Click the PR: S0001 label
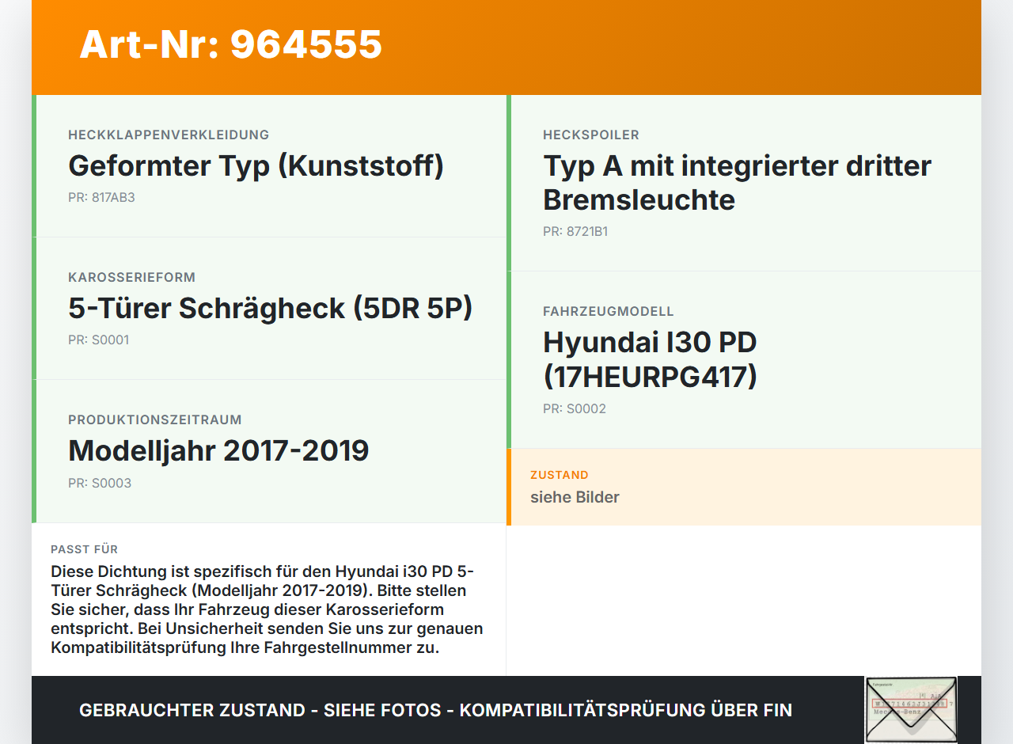The image size is (1013, 744). point(99,340)
